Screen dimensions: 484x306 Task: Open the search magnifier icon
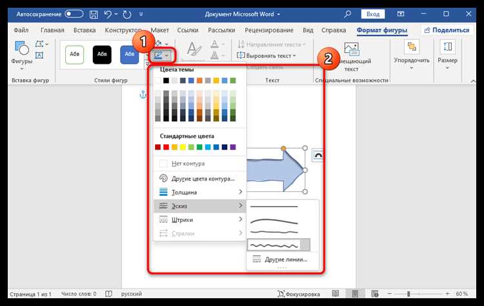[x=347, y=14]
